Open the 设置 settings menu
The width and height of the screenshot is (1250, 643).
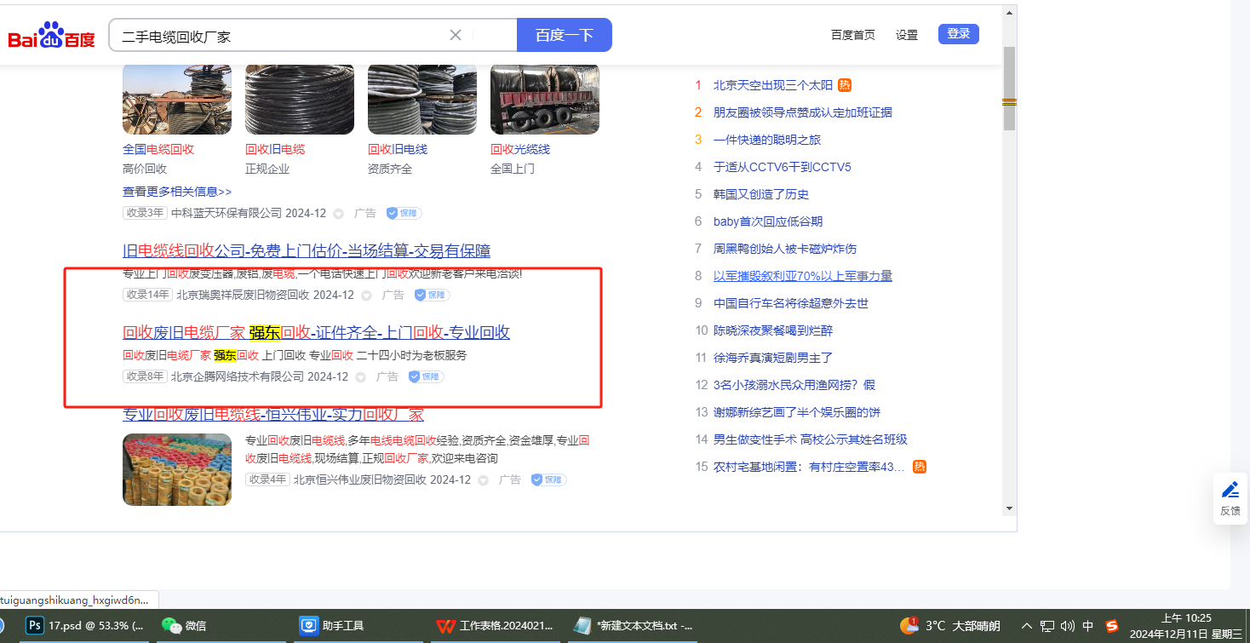pyautogui.click(x=907, y=35)
